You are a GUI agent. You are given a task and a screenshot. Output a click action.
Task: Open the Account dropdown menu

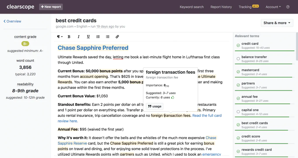click(x=273, y=7)
